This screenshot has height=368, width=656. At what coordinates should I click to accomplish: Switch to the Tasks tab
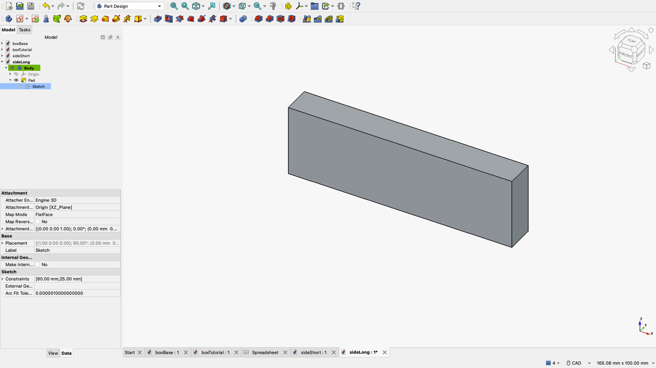click(25, 30)
